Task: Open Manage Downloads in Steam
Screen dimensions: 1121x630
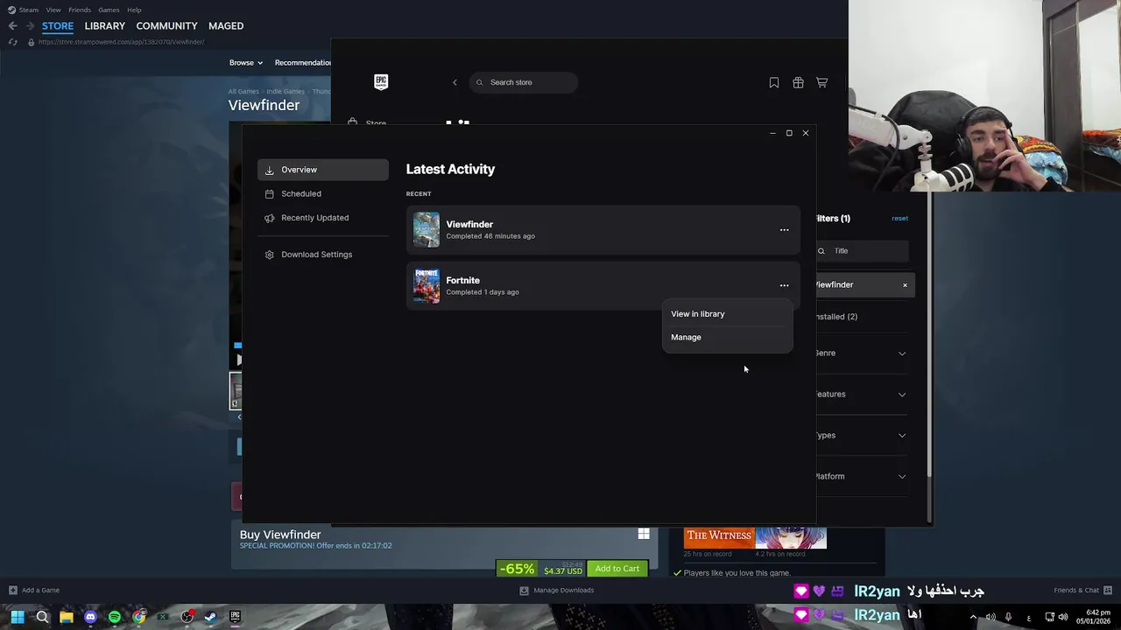Action: (557, 591)
